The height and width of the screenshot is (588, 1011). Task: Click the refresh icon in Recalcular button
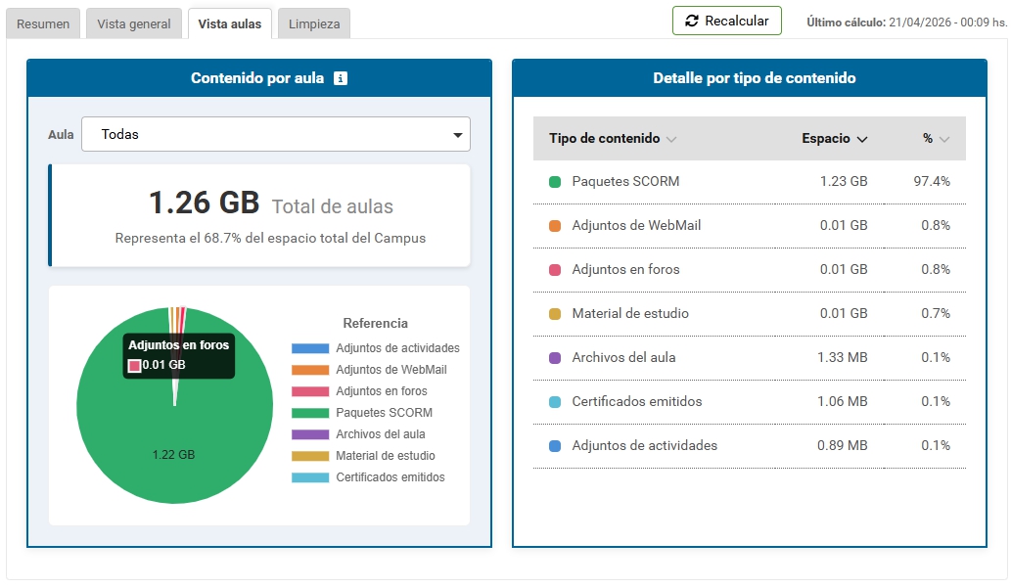692,21
